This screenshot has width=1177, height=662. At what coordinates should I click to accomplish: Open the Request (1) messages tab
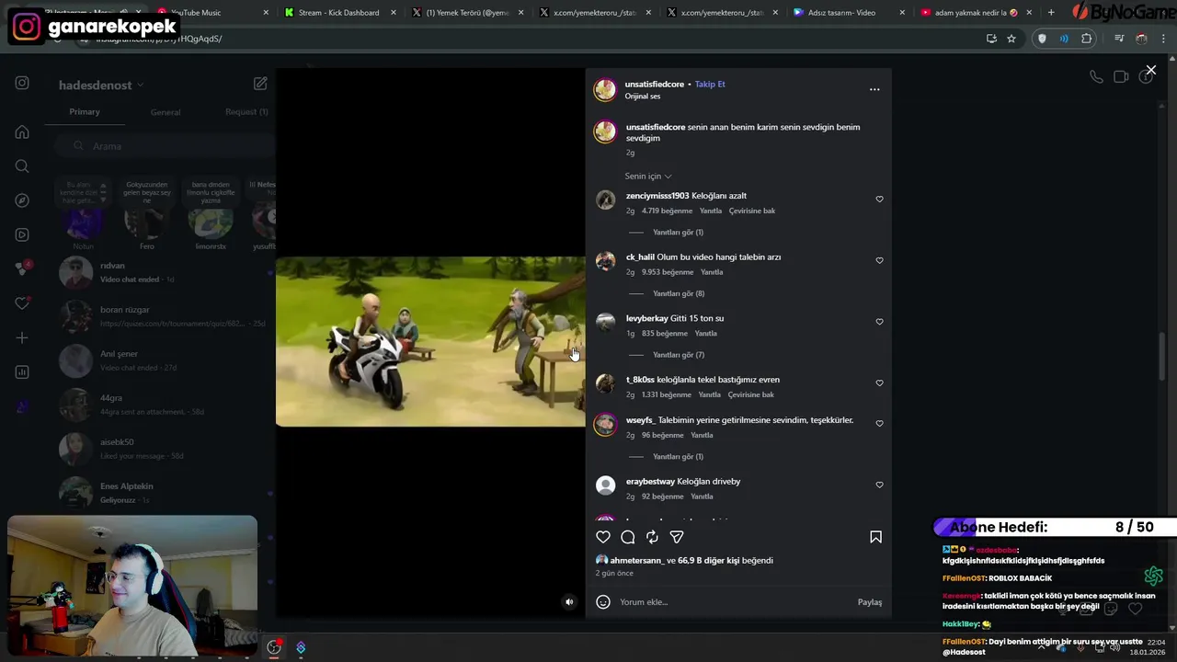(246, 112)
